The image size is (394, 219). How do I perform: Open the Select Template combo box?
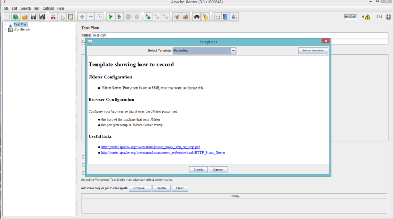tap(204, 51)
